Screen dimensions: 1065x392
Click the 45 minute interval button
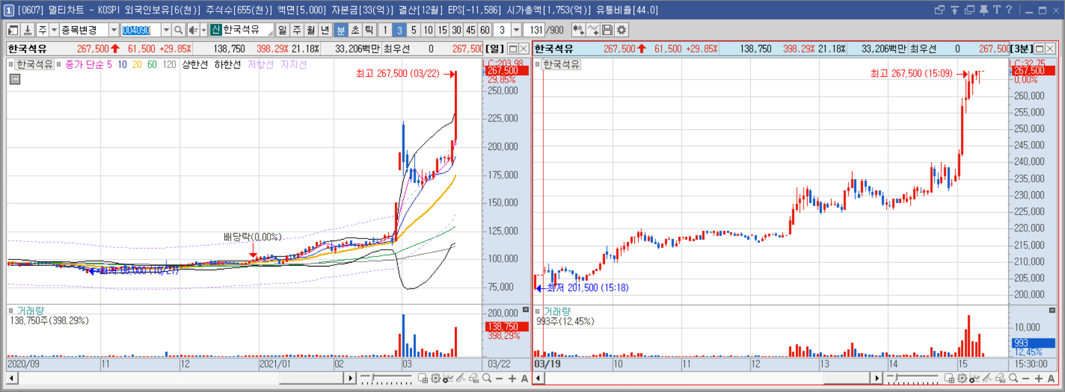click(471, 30)
